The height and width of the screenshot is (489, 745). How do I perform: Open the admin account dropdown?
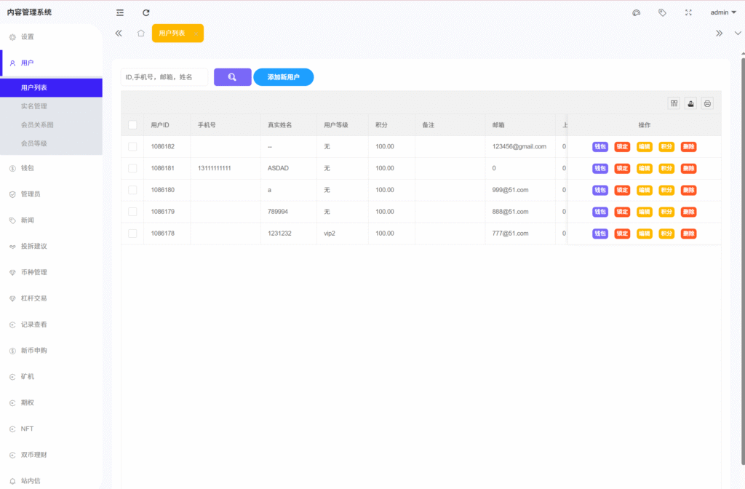click(723, 12)
